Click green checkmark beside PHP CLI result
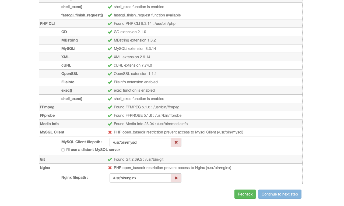This screenshot has width=344, height=206. [x=110, y=23]
